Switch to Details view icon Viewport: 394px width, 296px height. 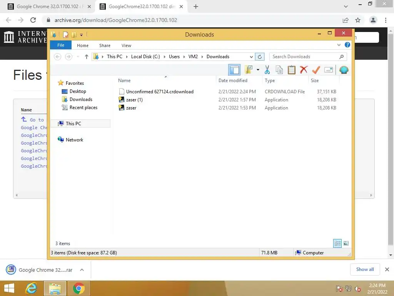click(x=337, y=243)
